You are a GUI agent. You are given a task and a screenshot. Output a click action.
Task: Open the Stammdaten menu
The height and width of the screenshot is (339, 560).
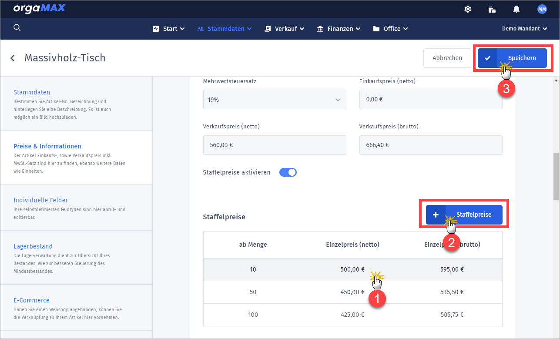click(225, 29)
